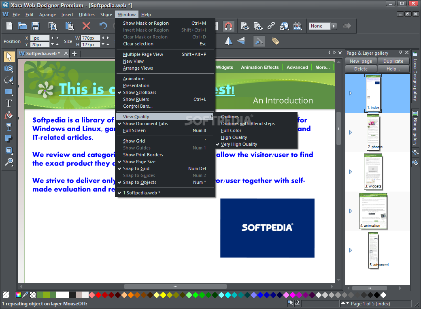Select the Fill tool
The image size is (421, 309).
(9, 115)
